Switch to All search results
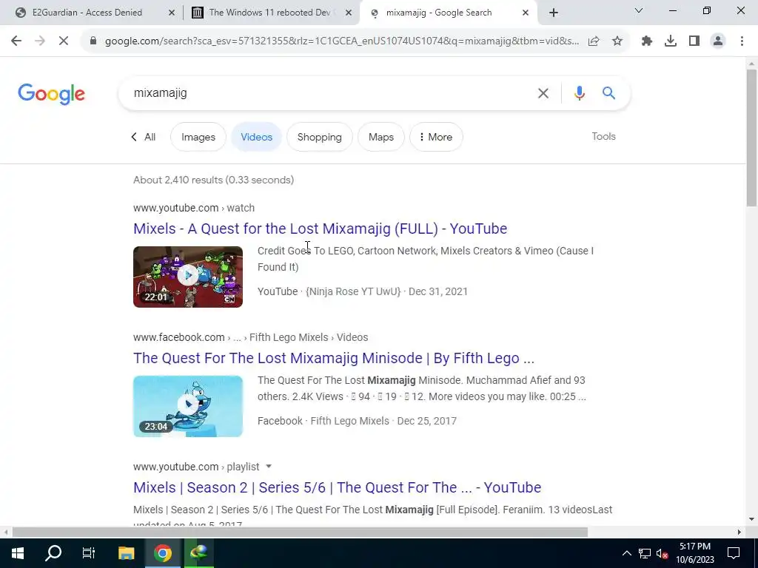 [x=144, y=137]
